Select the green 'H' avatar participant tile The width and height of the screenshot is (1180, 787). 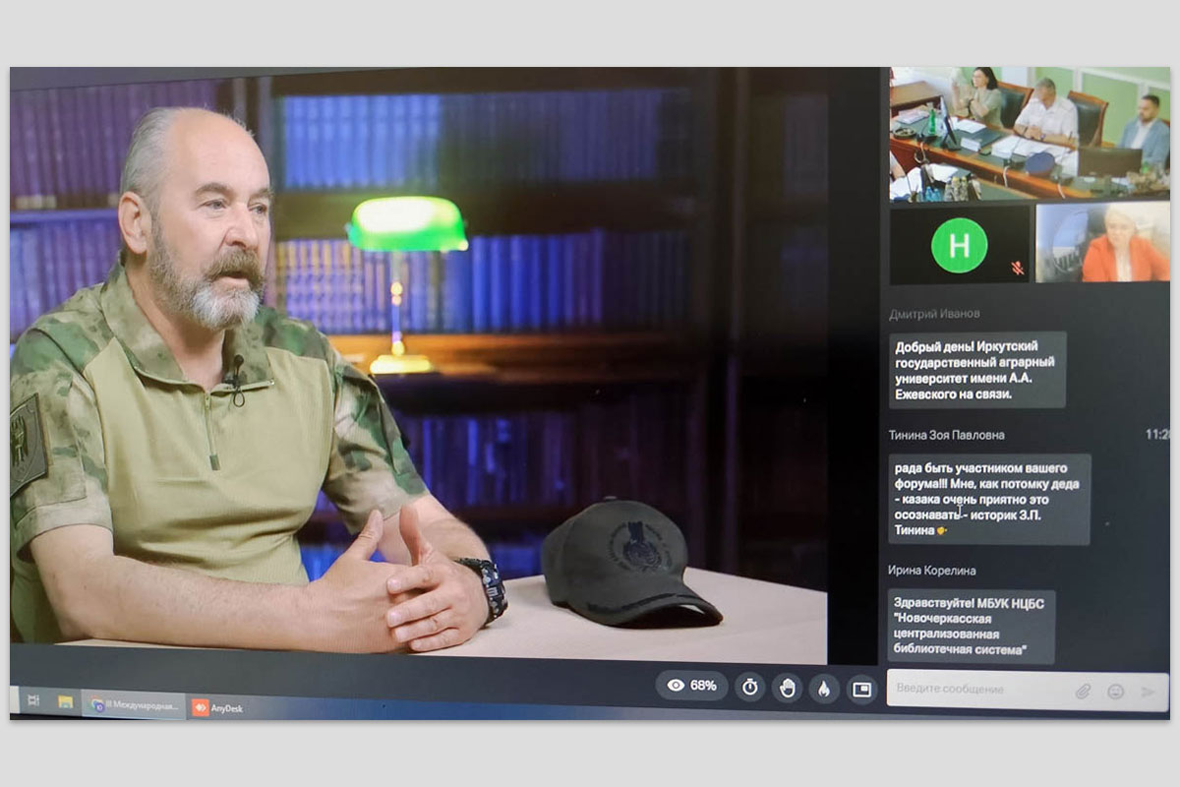coord(959,245)
